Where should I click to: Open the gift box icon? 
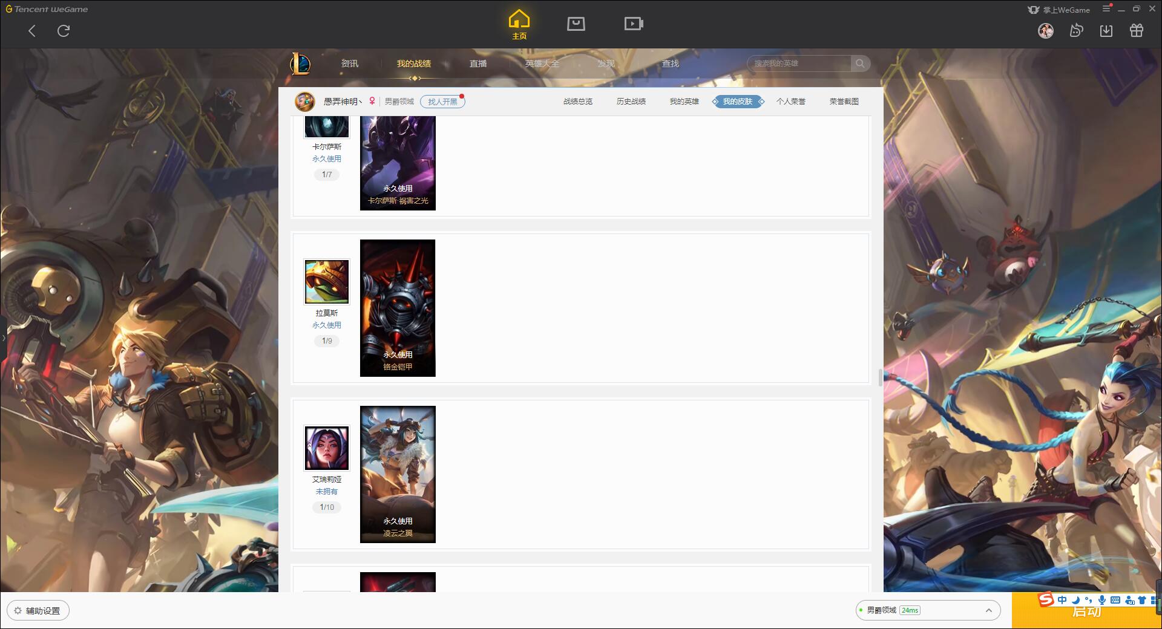[1137, 30]
